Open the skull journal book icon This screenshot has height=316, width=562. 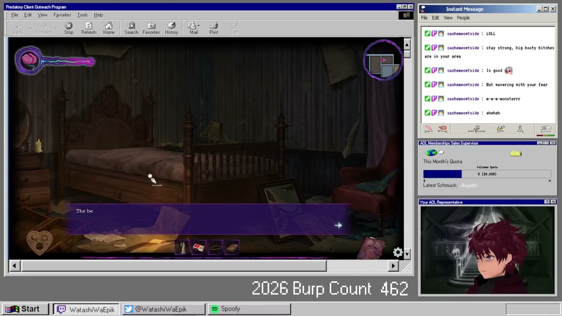[x=372, y=249]
